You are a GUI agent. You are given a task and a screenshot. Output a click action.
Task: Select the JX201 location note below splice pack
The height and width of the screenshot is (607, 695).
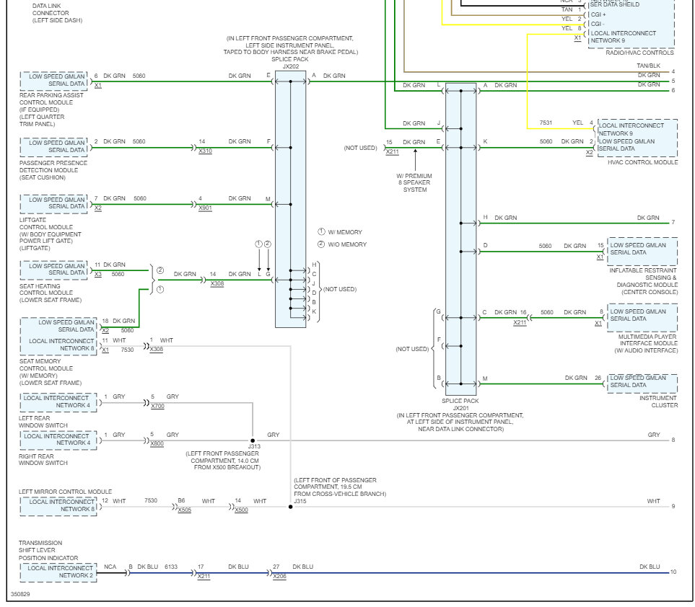[x=460, y=422]
